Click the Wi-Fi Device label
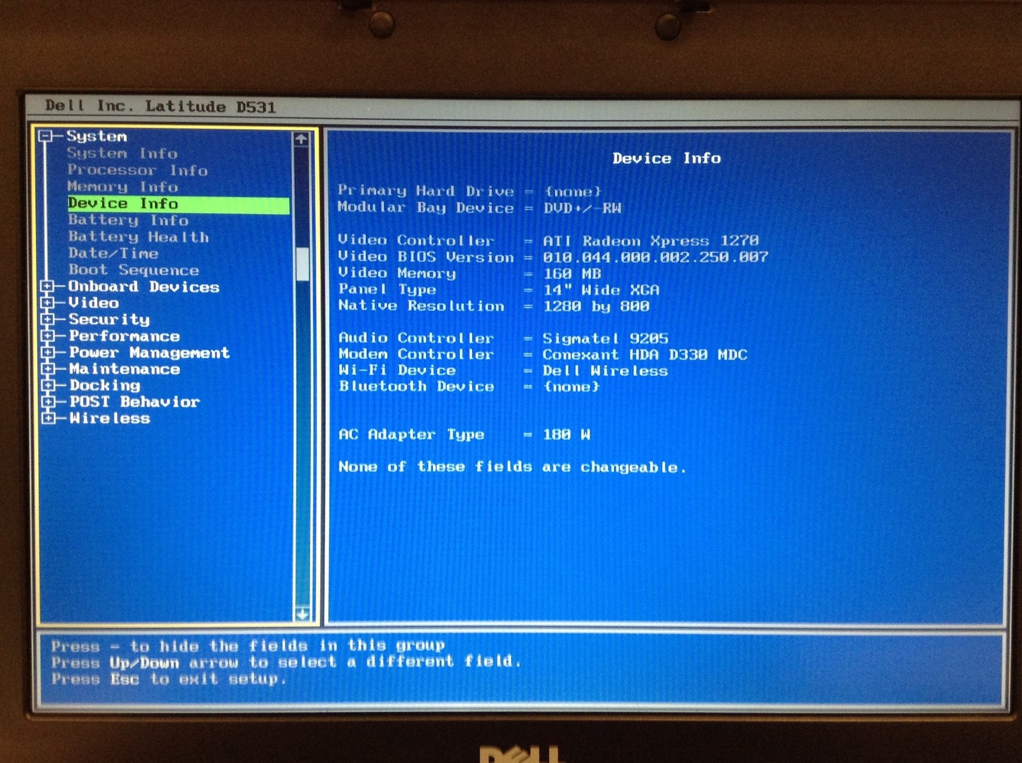This screenshot has width=1022, height=763. coord(397,370)
